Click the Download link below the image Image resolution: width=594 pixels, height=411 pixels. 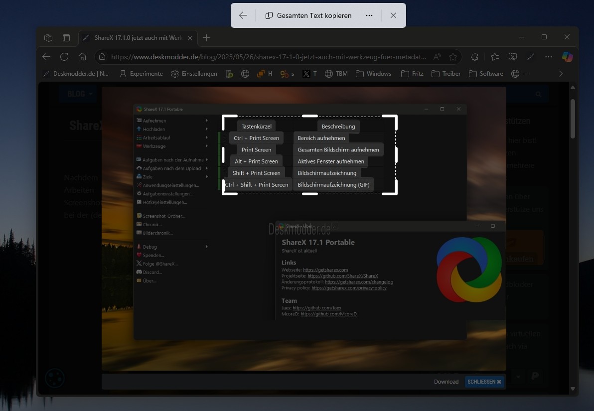[x=446, y=382]
